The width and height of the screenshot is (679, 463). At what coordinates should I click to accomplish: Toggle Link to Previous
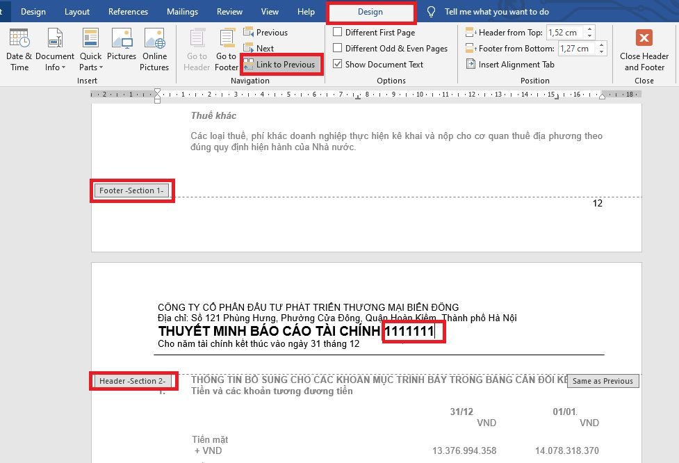point(281,65)
